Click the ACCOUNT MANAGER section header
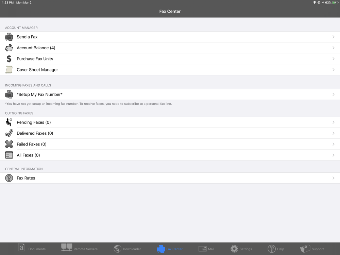The width and height of the screenshot is (340, 255). (21, 28)
